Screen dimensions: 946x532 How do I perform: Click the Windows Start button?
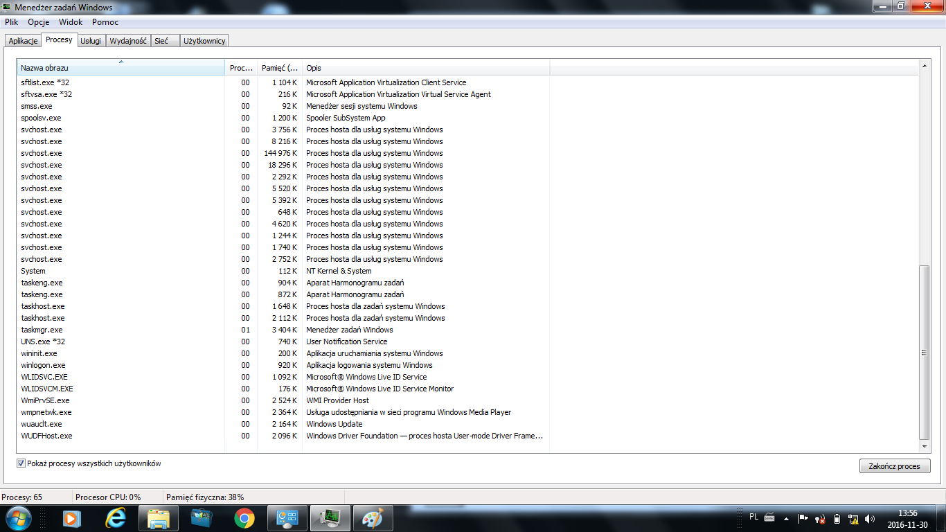pyautogui.click(x=17, y=517)
